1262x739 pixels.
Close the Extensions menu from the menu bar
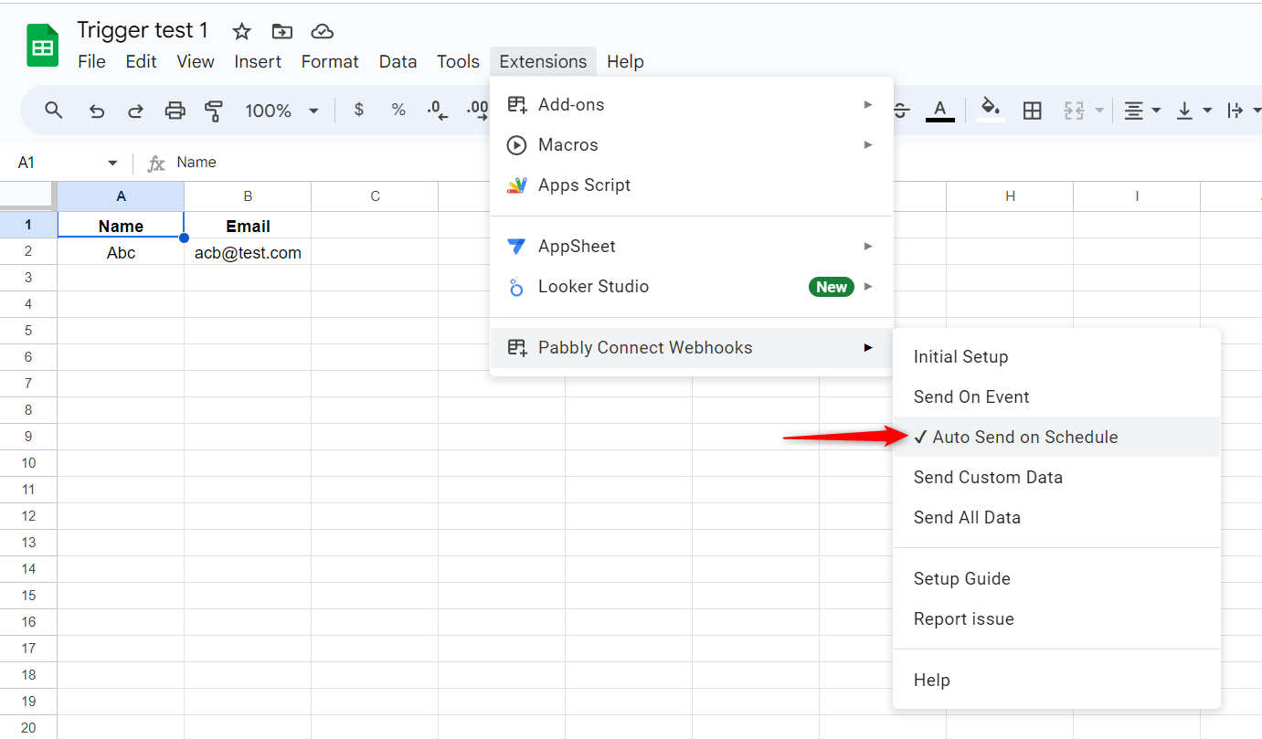click(x=543, y=61)
